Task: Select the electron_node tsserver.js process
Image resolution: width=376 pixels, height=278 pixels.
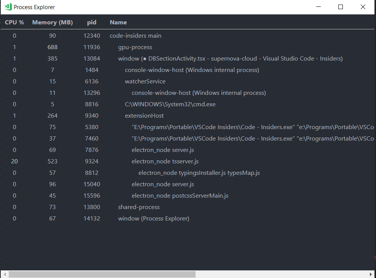Action: tap(165, 161)
